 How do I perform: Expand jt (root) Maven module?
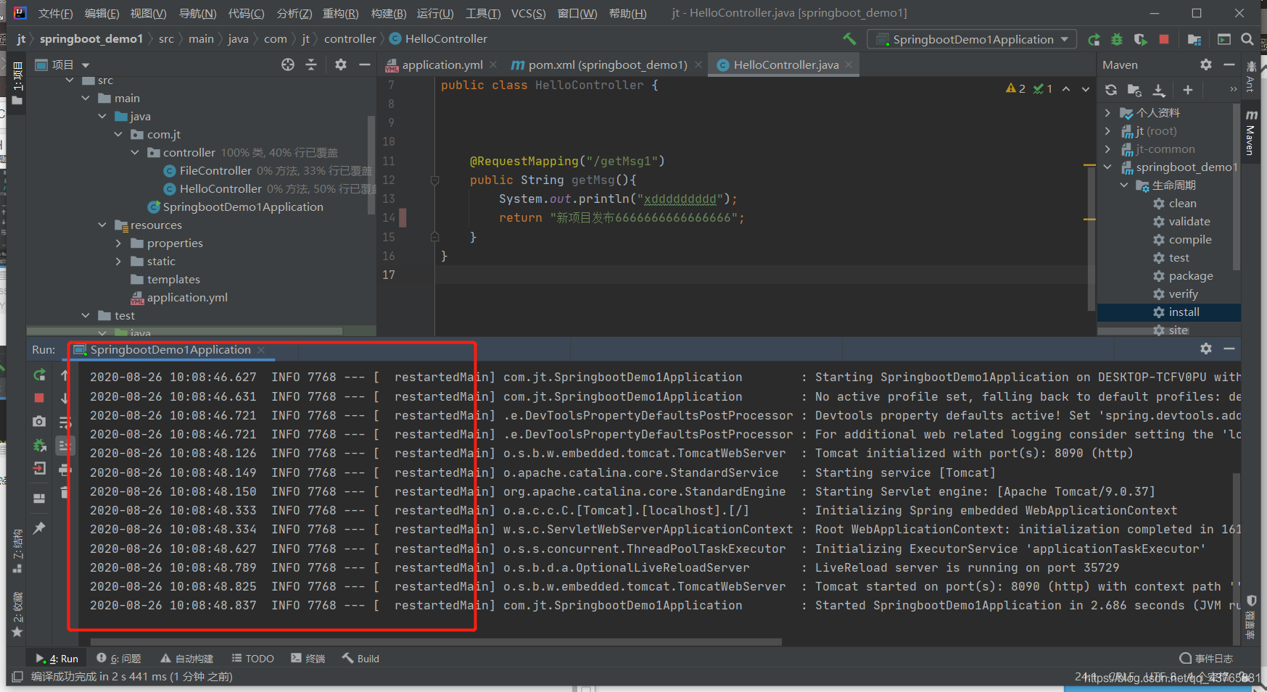[1107, 130]
